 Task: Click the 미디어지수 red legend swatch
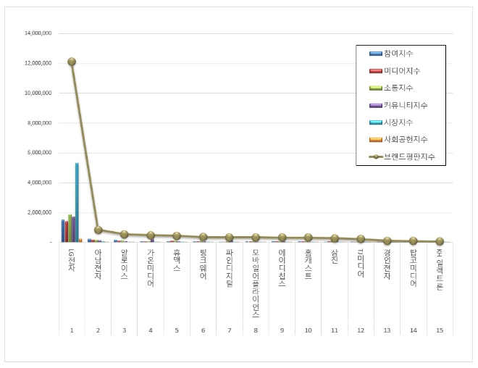[x=376, y=71]
